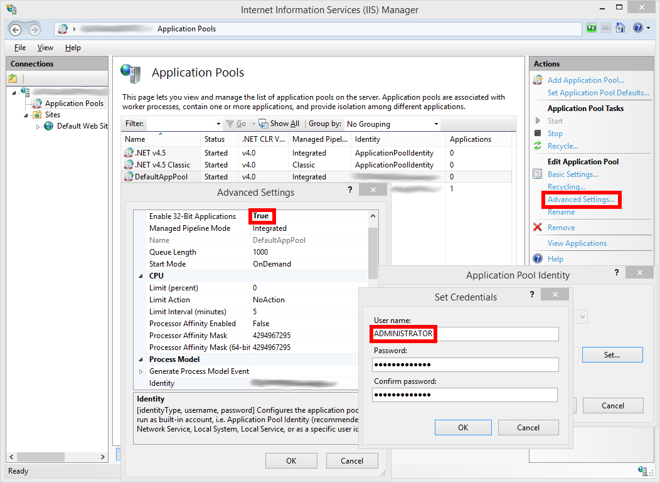Click the Back navigation arrow button
This screenshot has width=660, height=483.
coord(16,29)
